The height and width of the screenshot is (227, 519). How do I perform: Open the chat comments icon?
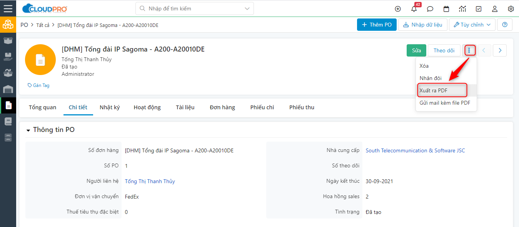click(x=430, y=9)
